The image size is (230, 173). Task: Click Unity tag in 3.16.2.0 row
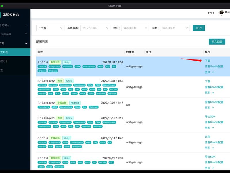(x=67, y=62)
